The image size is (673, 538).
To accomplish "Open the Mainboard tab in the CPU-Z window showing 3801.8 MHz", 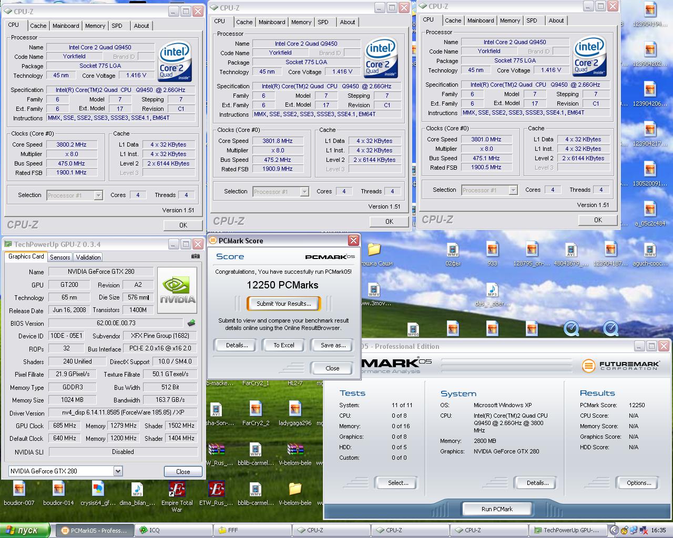I will pos(272,22).
